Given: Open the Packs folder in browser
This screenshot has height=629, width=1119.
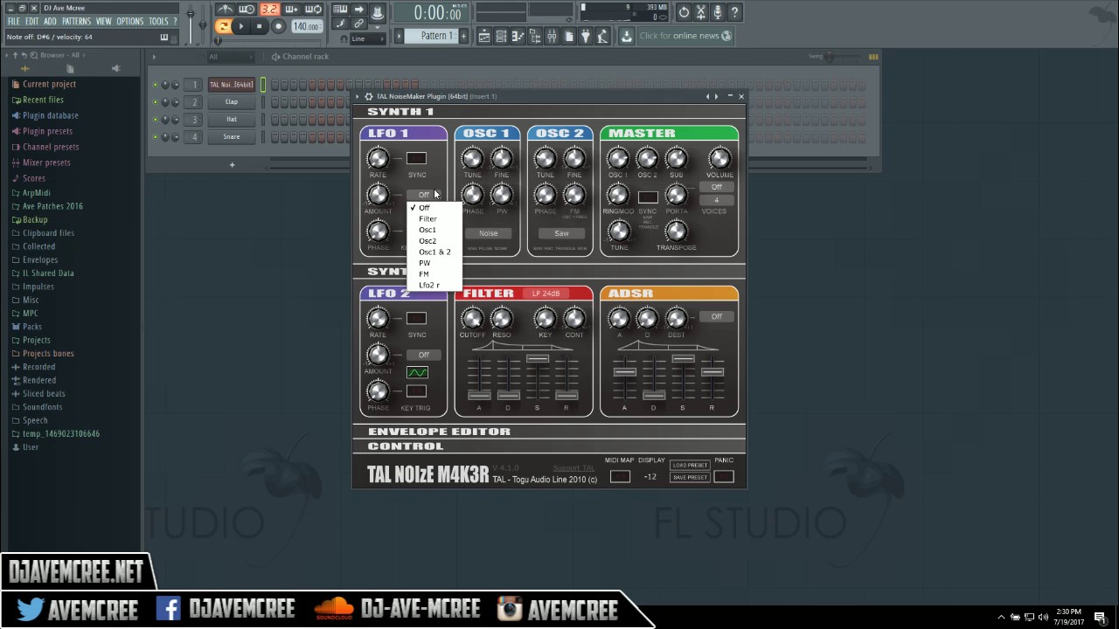Looking at the screenshot, I should tap(32, 327).
